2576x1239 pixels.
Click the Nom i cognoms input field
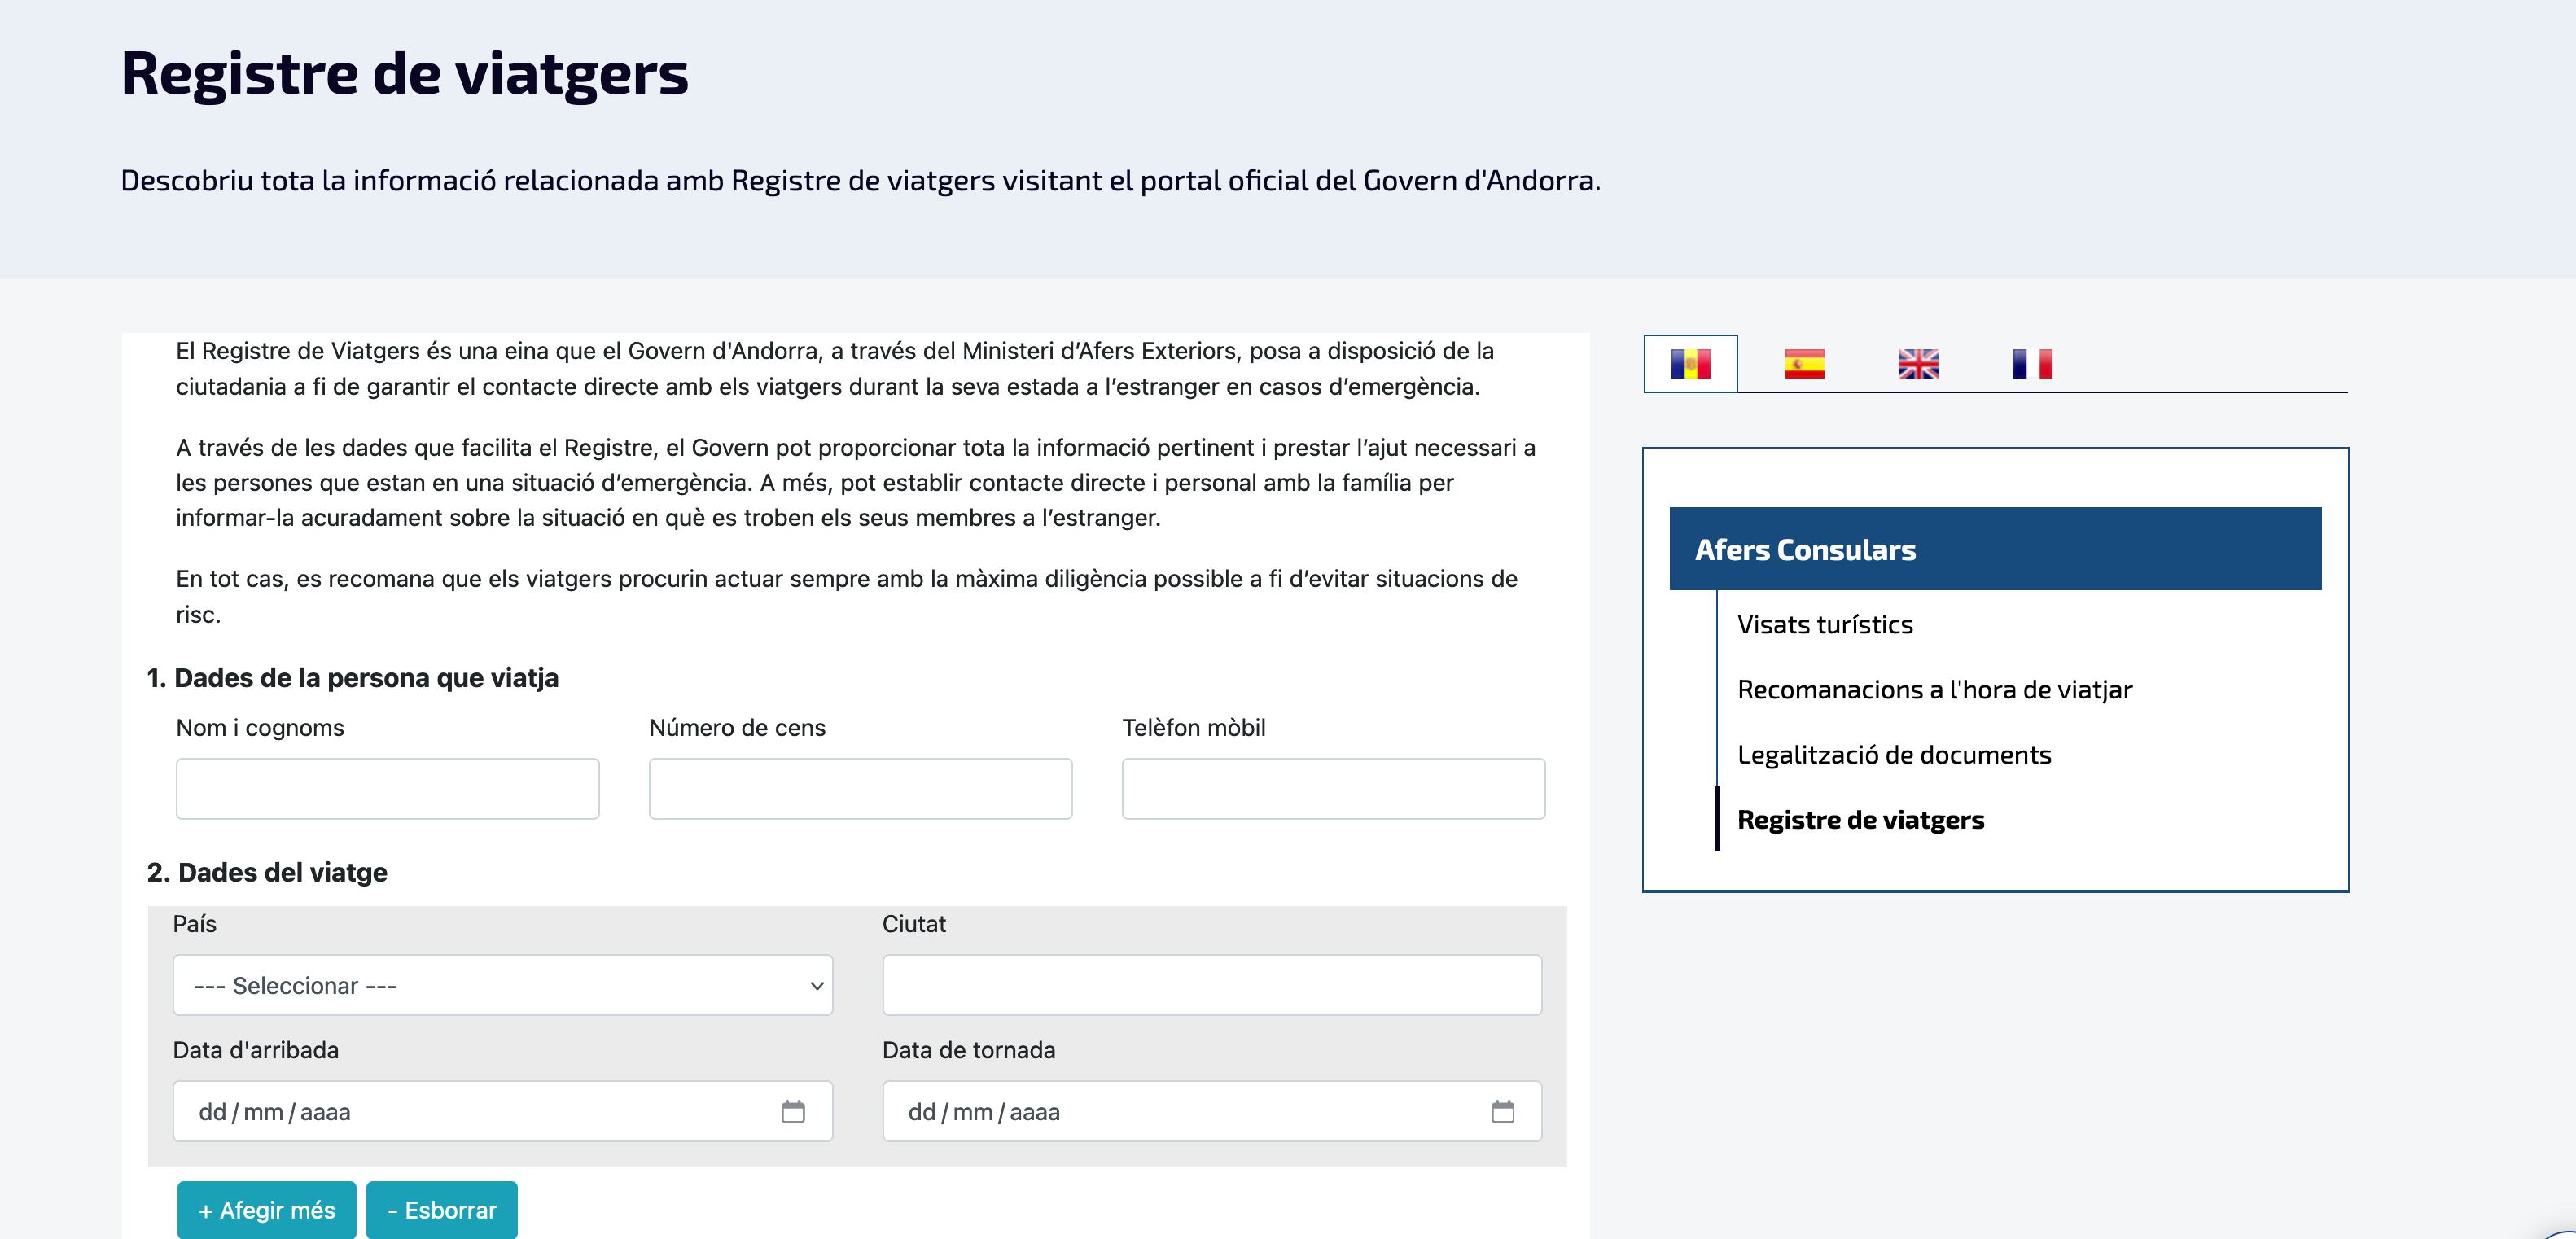click(x=387, y=788)
